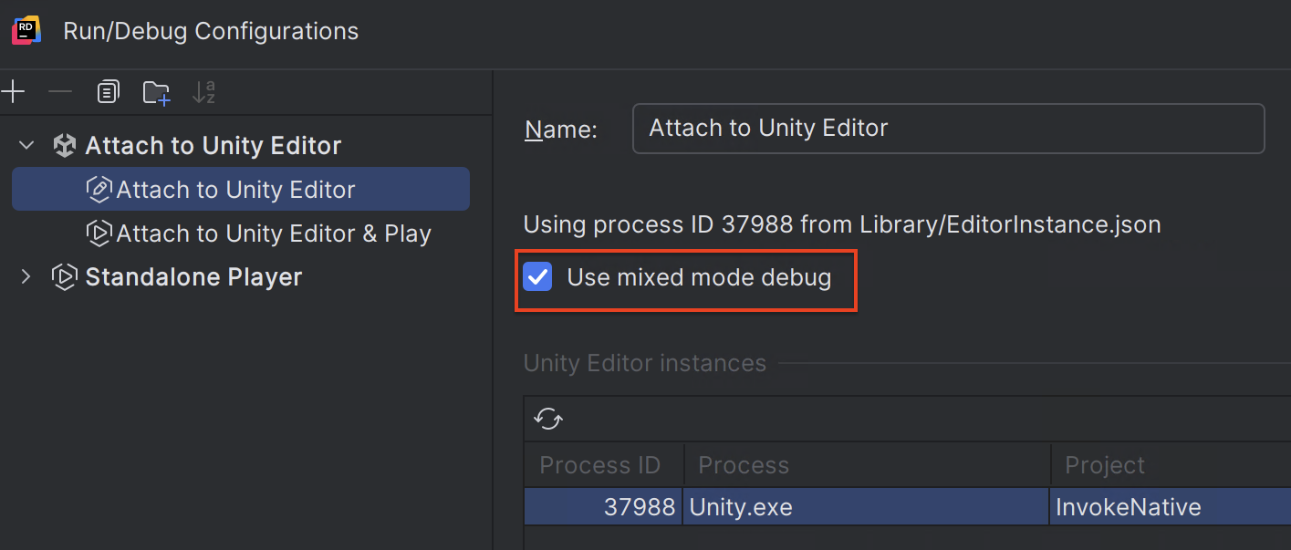Image resolution: width=1291 pixels, height=550 pixels.
Task: Select Standalone Player in the configuration tree
Action: 192,276
